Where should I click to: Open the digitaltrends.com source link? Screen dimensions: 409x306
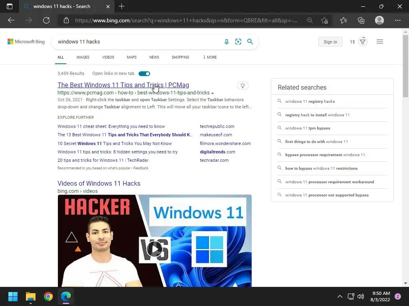218,152
